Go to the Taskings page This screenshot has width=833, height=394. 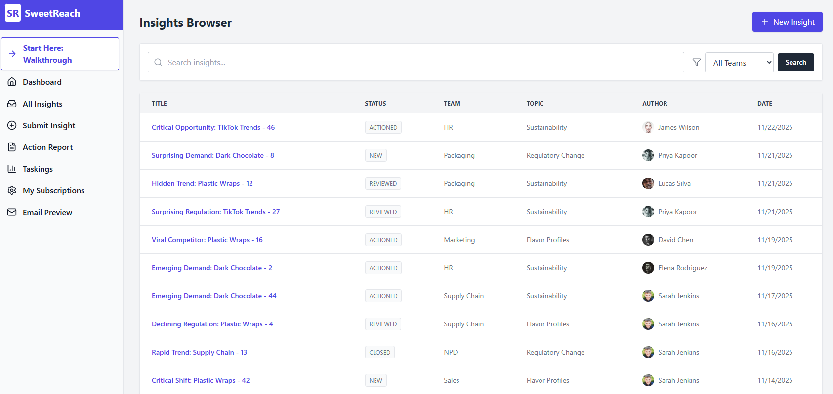pyautogui.click(x=38, y=169)
